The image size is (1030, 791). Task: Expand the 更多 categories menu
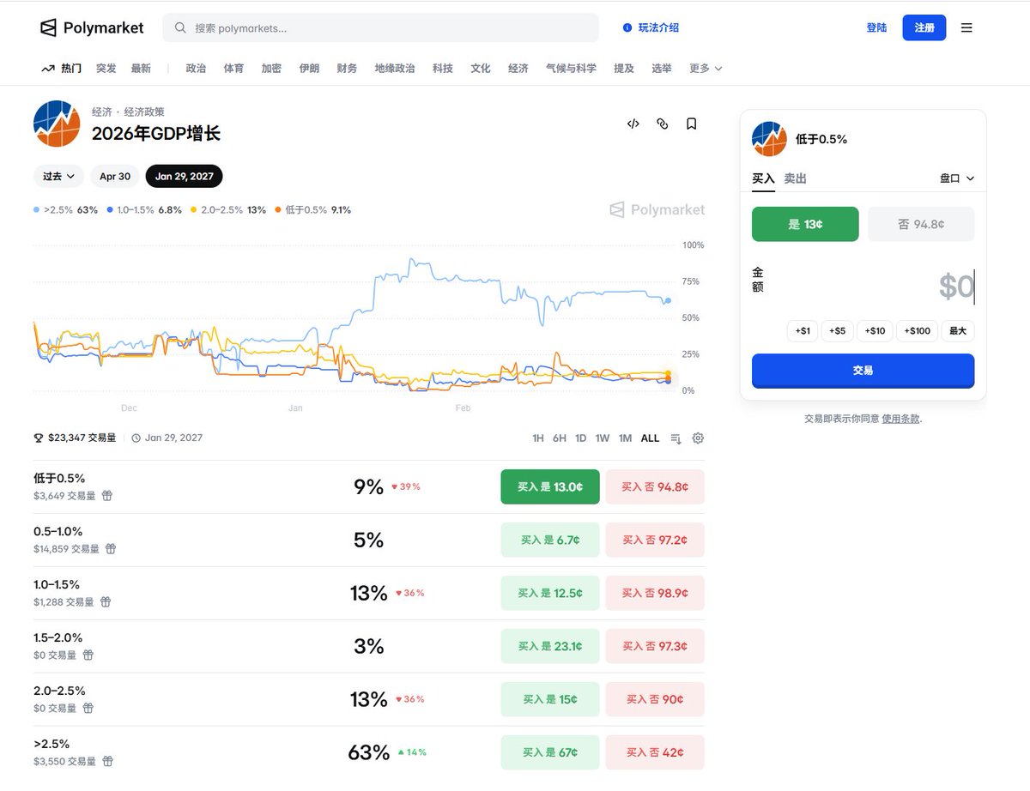[706, 68]
